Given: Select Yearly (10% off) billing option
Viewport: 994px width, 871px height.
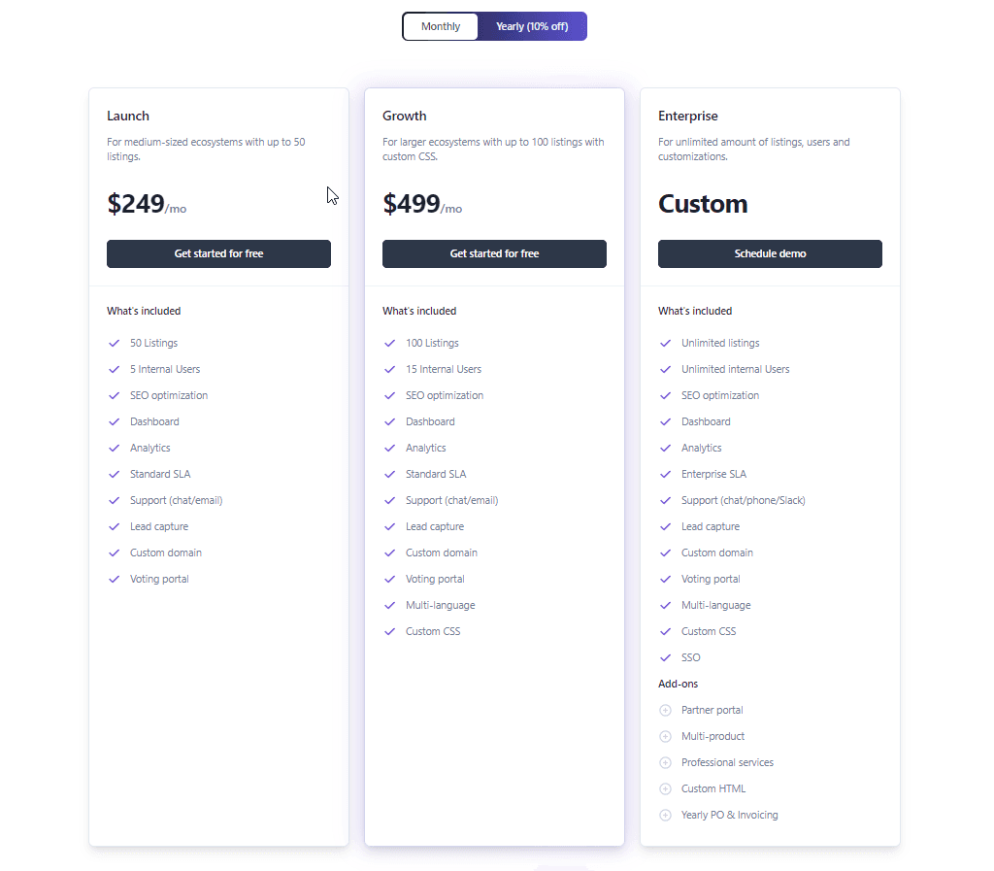Looking at the screenshot, I should tap(532, 26).
